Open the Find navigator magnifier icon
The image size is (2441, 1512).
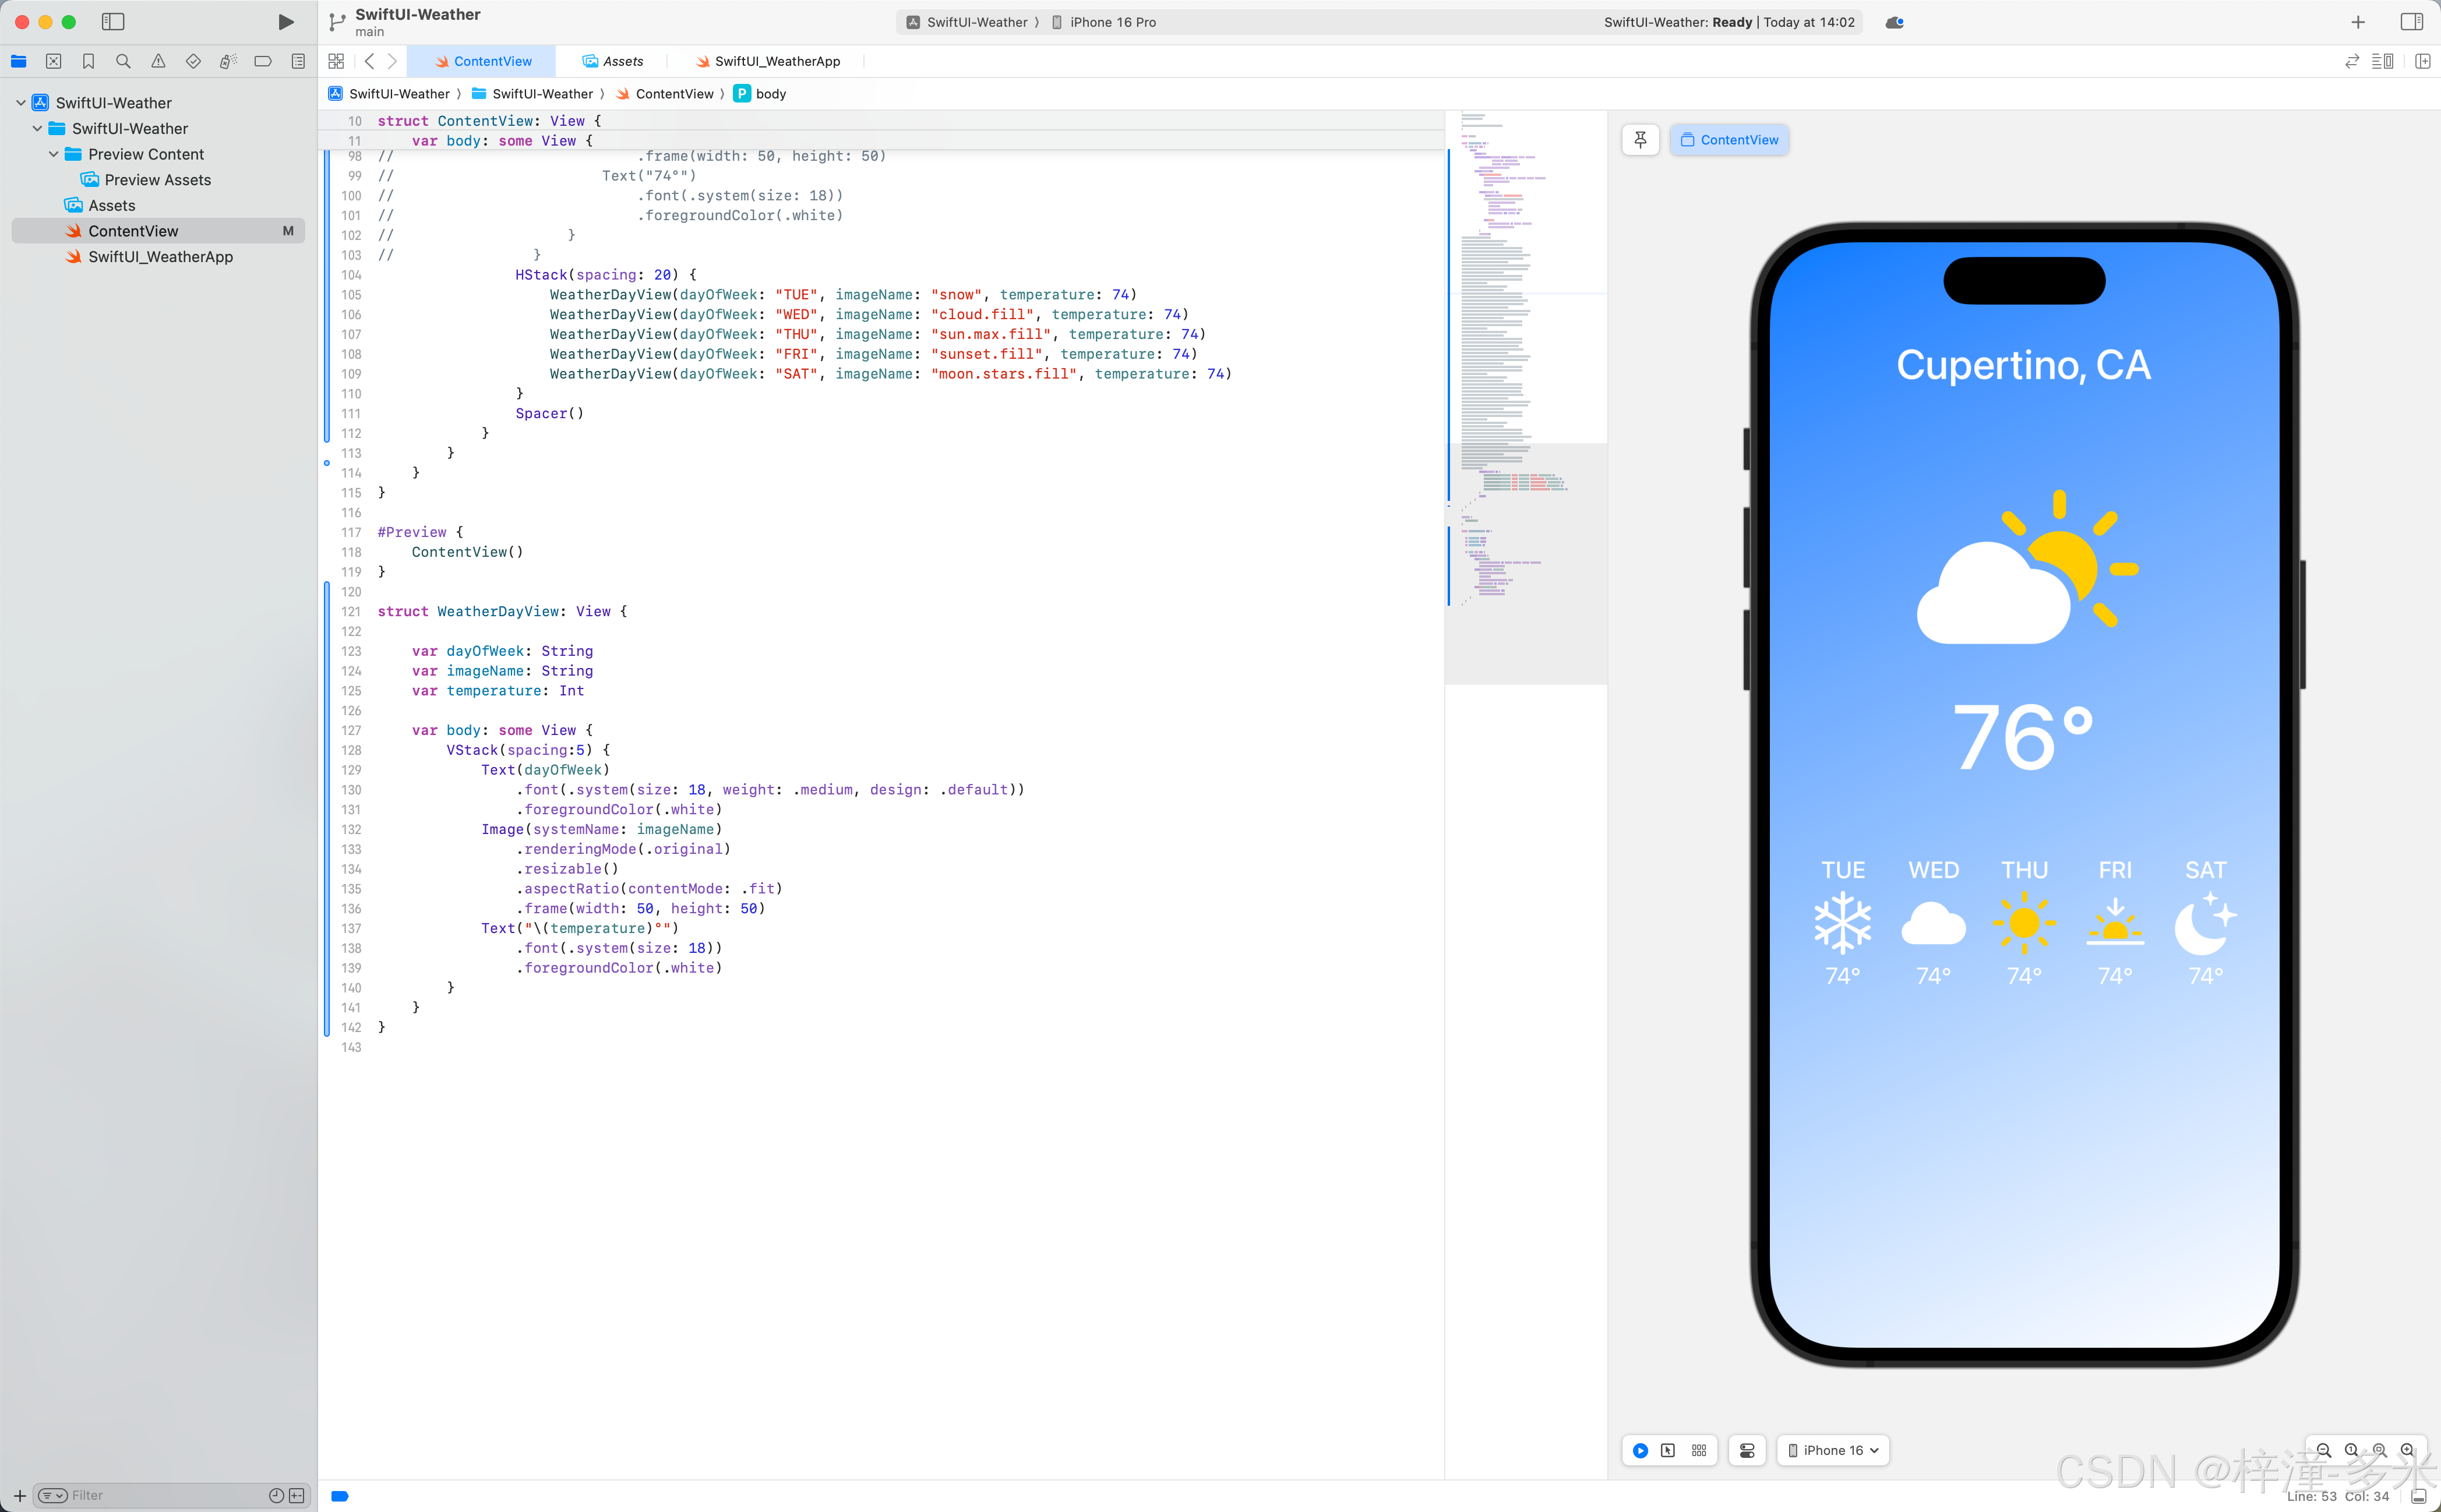pos(123,61)
